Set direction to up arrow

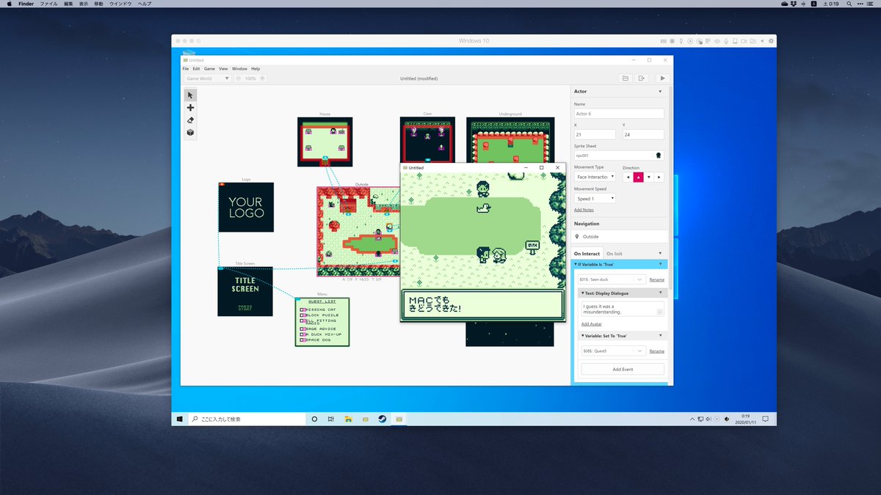click(x=638, y=177)
